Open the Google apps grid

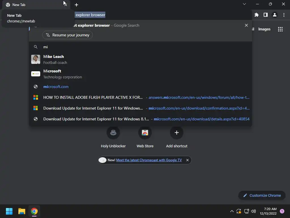[x=280, y=29]
